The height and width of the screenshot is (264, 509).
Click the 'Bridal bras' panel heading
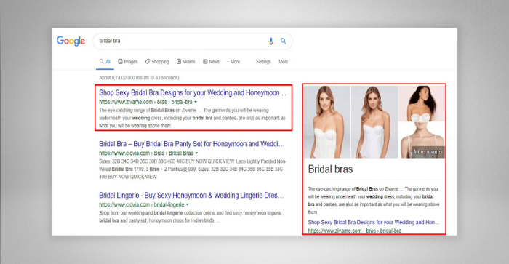pos(330,169)
